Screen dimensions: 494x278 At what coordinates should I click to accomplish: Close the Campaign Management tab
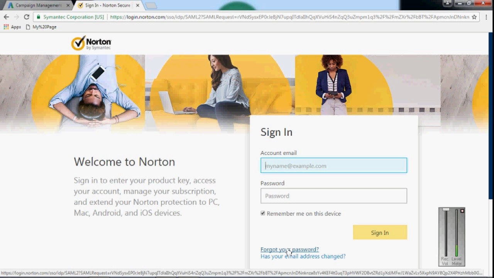68,5
